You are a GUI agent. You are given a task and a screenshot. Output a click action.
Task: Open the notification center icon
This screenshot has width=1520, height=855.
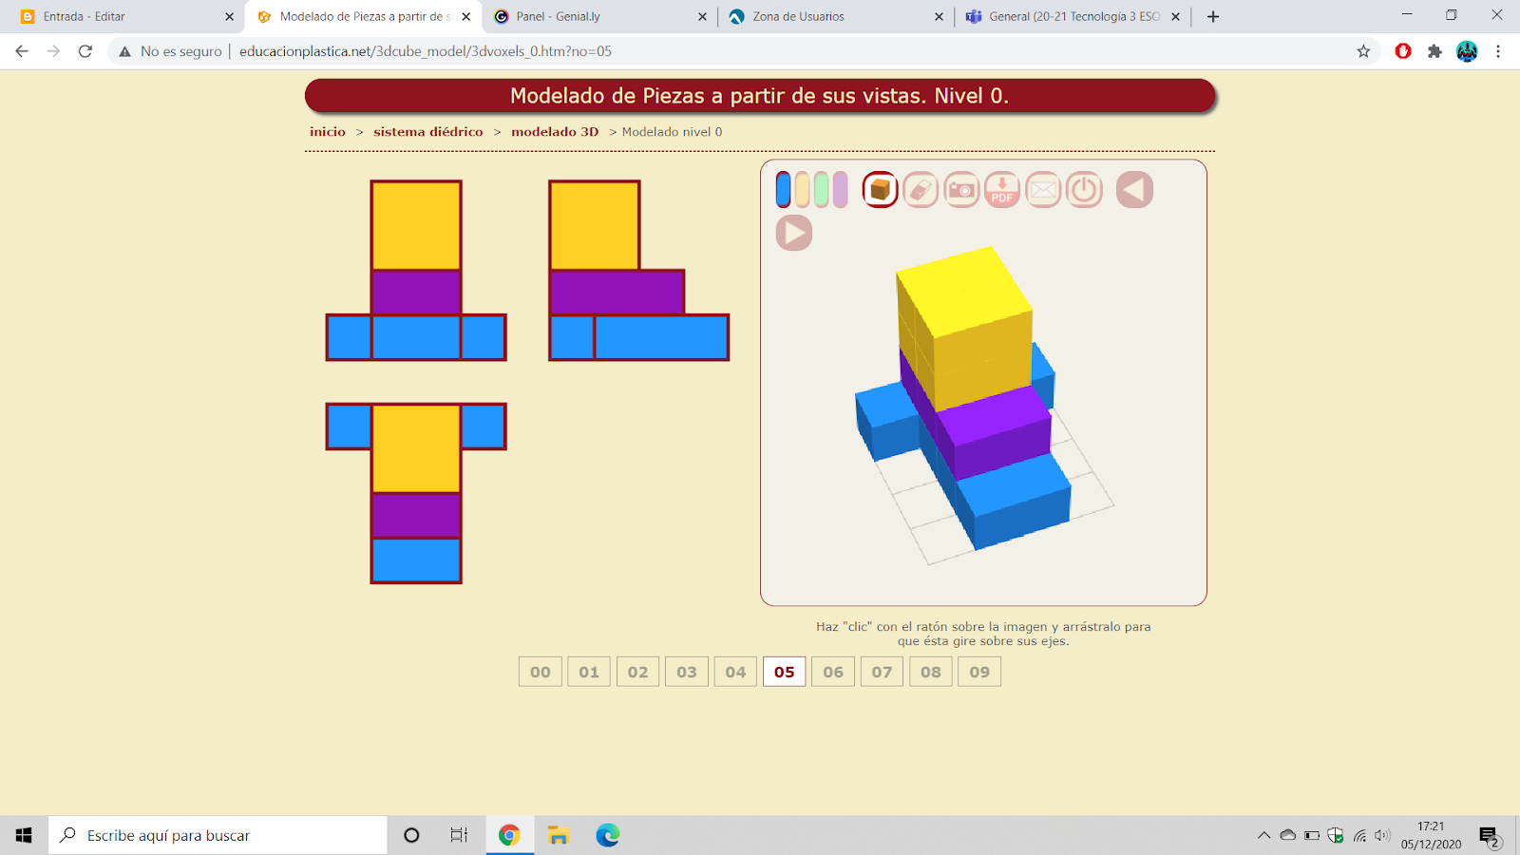(x=1489, y=837)
